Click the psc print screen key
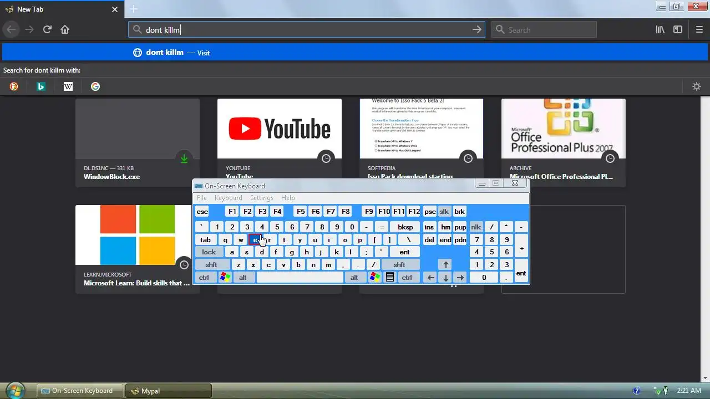Image resolution: width=710 pixels, height=399 pixels. pos(430,212)
